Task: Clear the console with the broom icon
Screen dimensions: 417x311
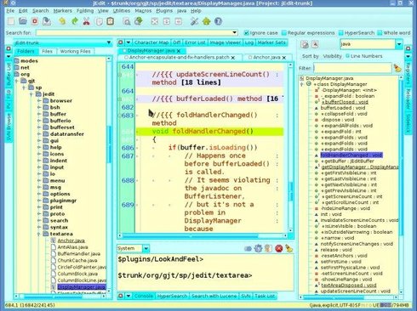Action: point(289,249)
